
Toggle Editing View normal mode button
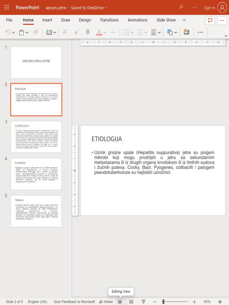pos(120,302)
